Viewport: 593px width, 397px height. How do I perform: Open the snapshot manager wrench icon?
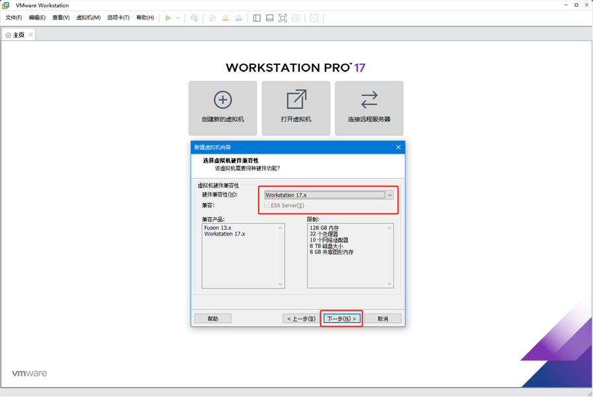coord(238,18)
